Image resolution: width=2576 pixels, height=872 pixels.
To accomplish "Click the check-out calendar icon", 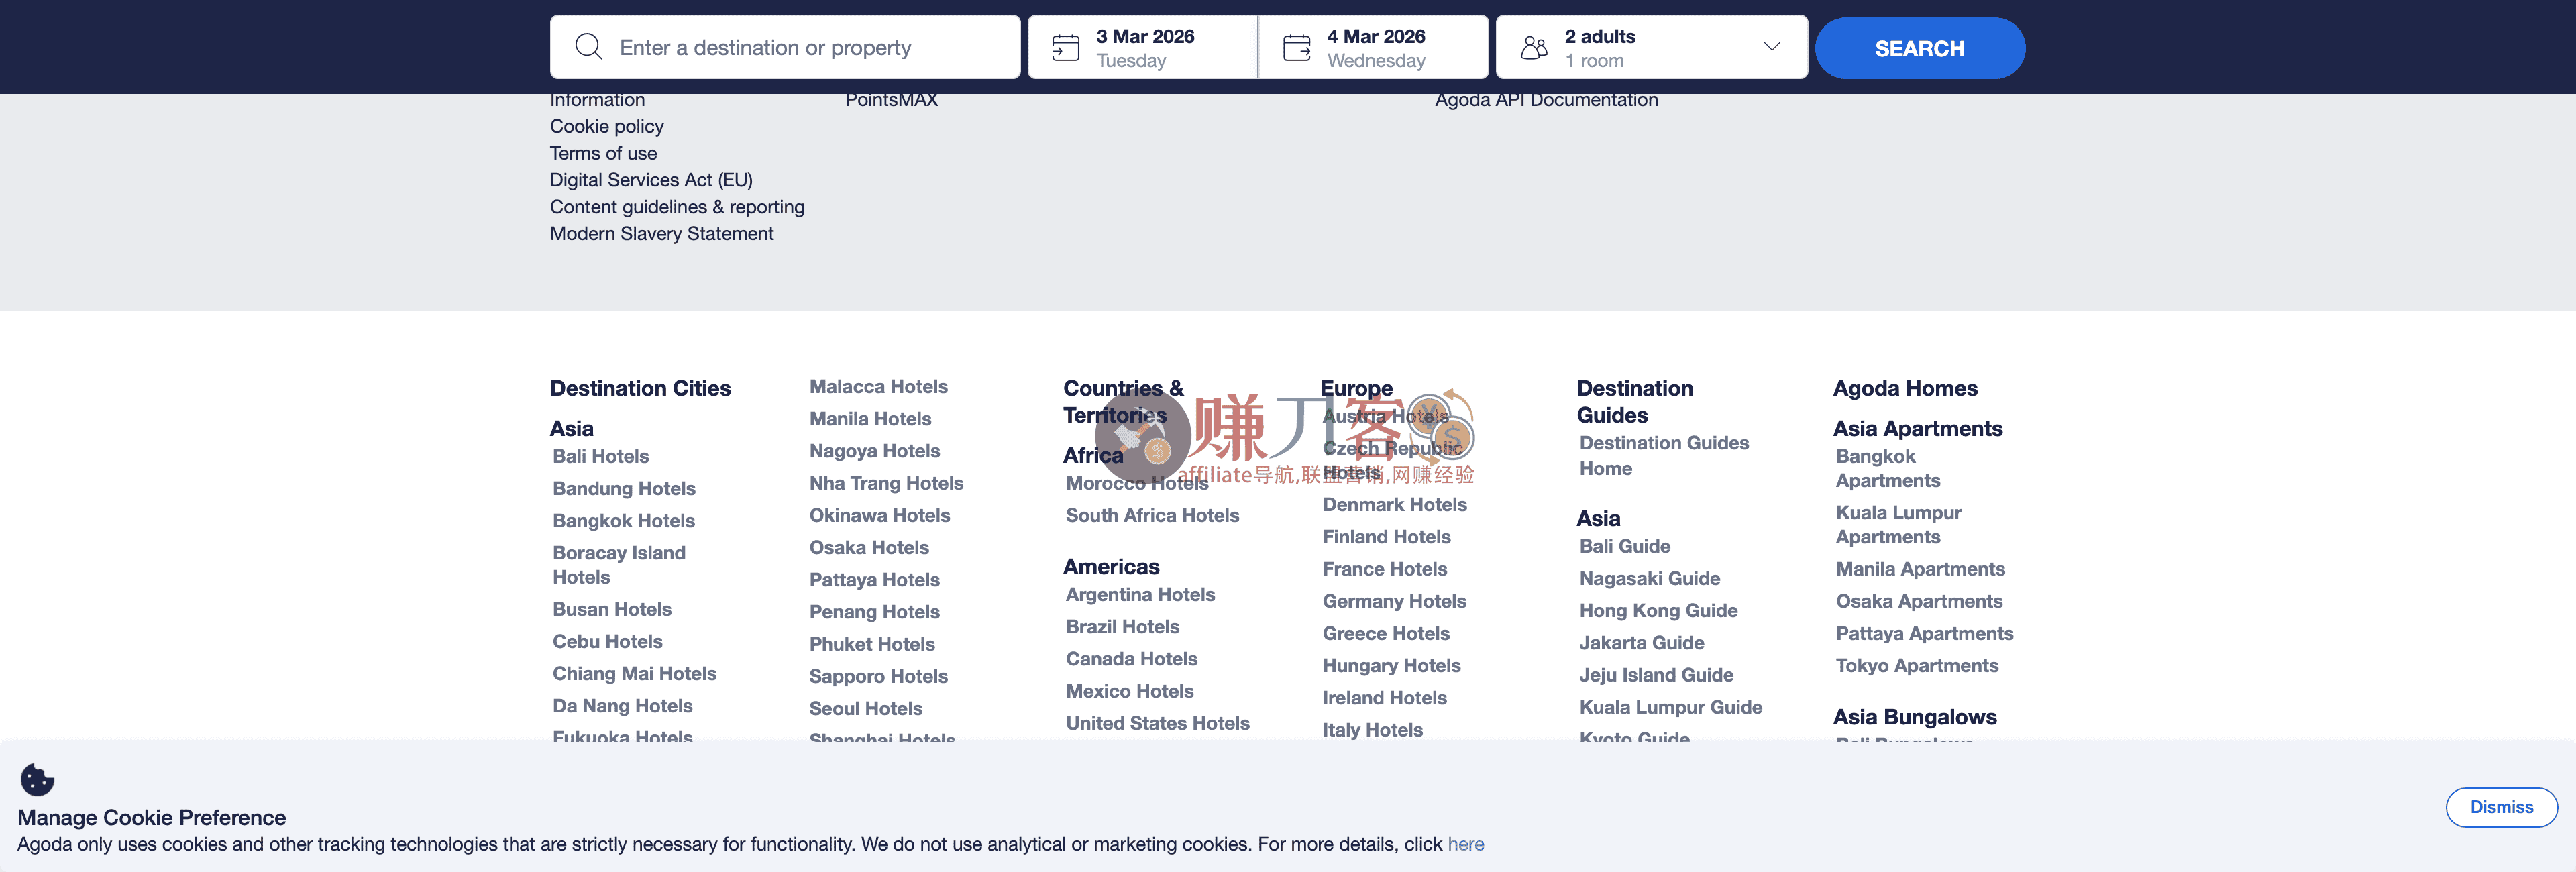I will click(x=1296, y=47).
